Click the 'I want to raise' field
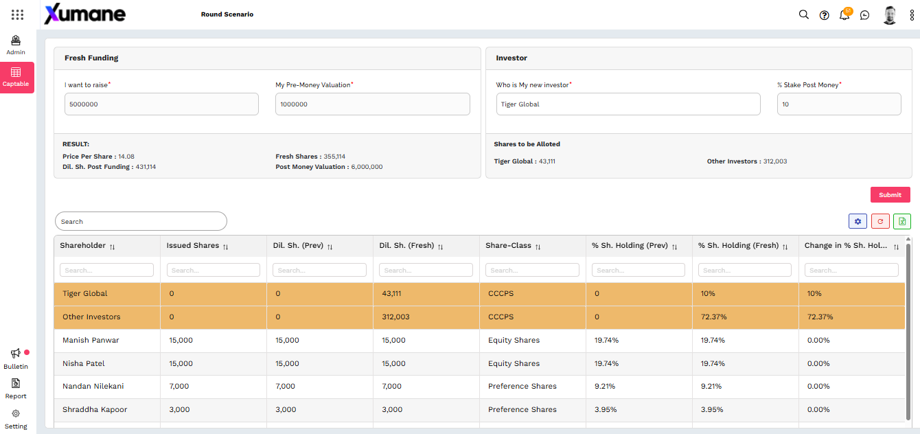 pyautogui.click(x=161, y=104)
